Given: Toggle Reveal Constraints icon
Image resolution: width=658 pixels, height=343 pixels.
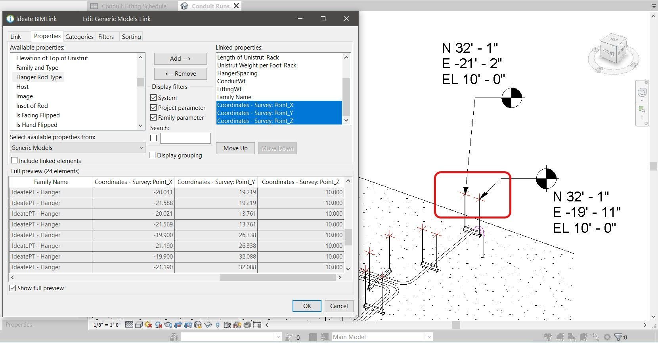Looking at the screenshot, I should pos(257,325).
